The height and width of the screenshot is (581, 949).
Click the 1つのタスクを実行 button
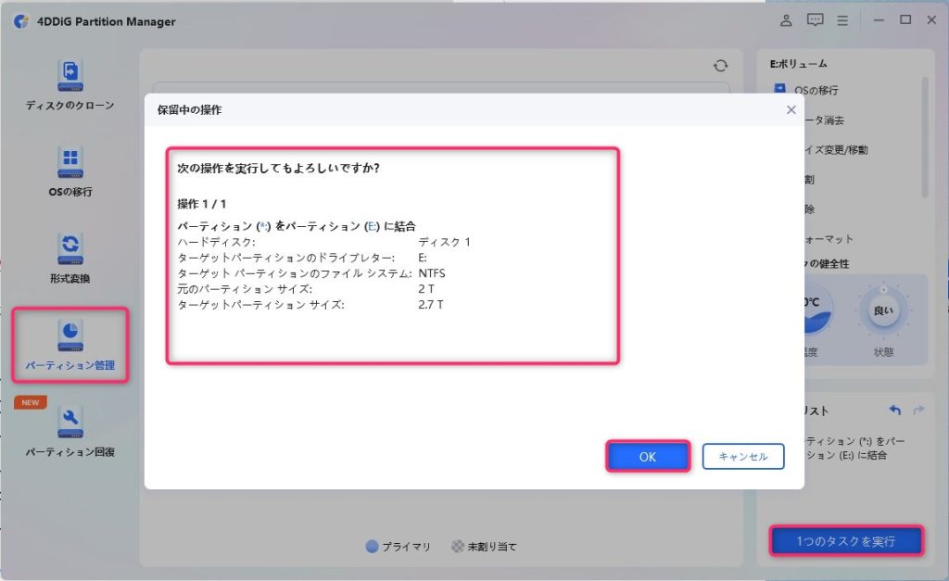[845, 541]
